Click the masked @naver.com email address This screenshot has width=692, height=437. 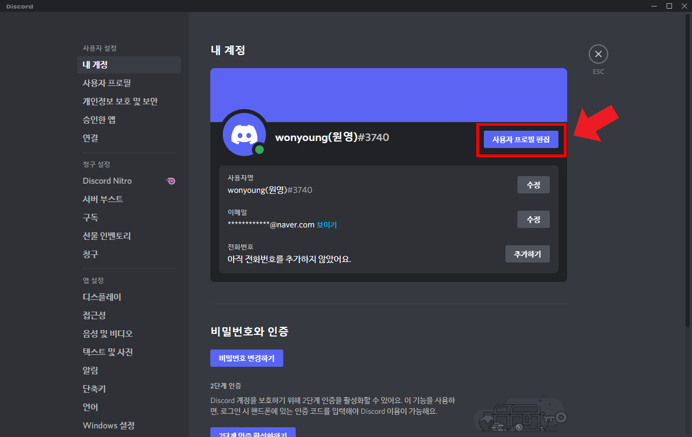pyautogui.click(x=271, y=225)
